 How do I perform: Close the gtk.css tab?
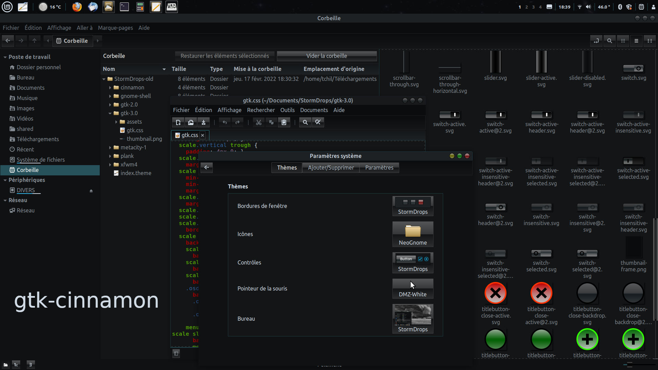203,135
